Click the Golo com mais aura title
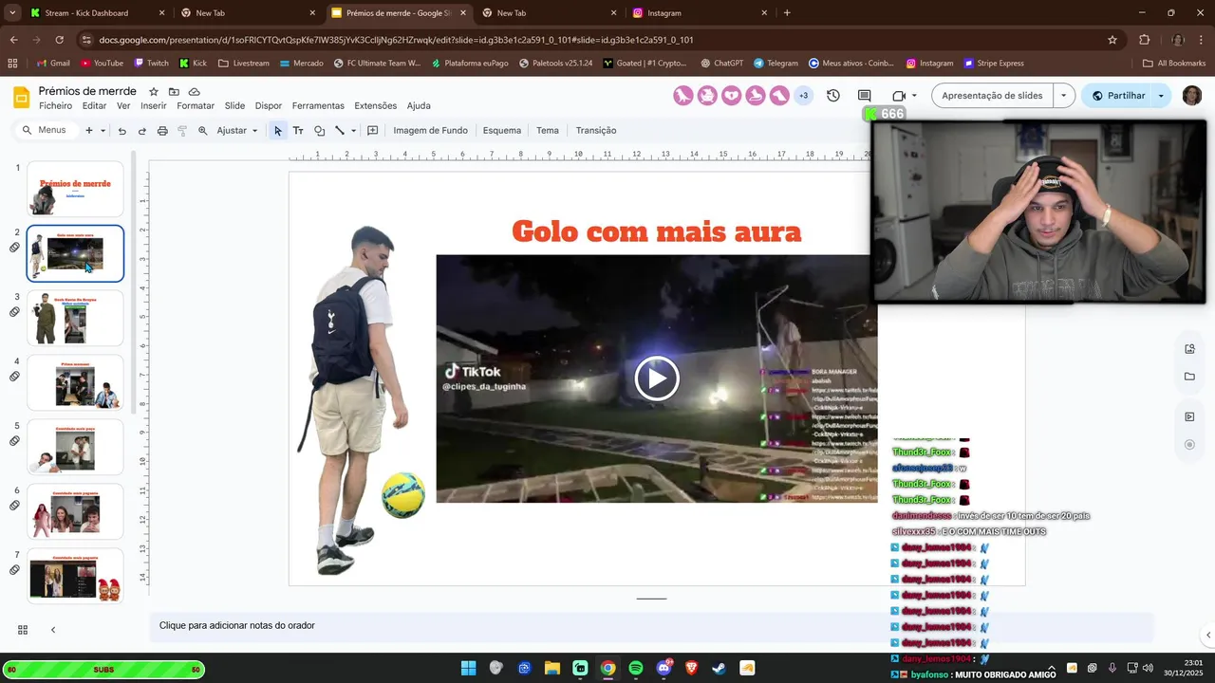Image resolution: width=1215 pixels, height=683 pixels. tap(657, 231)
